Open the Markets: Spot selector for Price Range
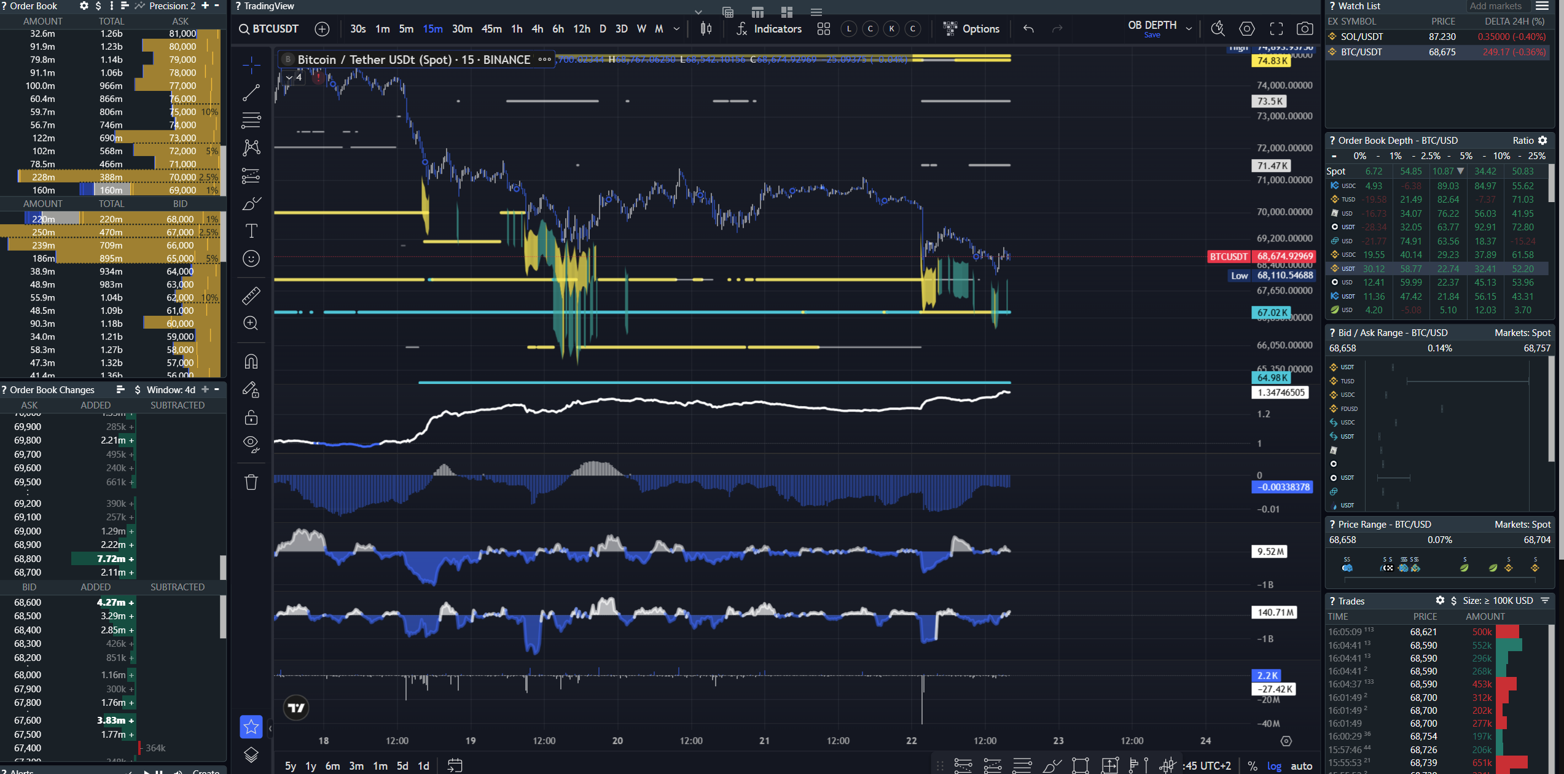The height and width of the screenshot is (774, 1564). pos(1523,525)
